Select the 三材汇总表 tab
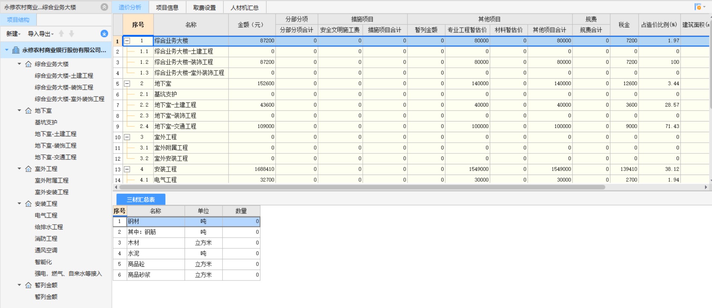This screenshot has height=308, width=712. click(141, 199)
